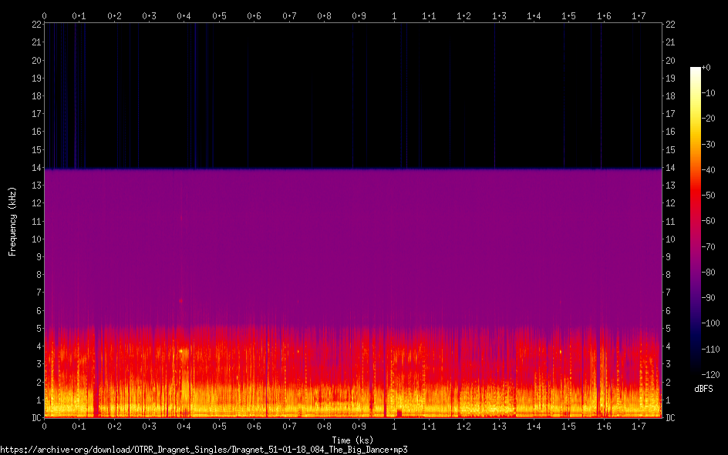
Task: Click the 'Frequency (kHz)' axis label
Action: point(12,221)
